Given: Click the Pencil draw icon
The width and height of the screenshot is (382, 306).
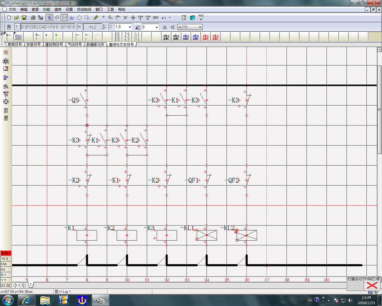Looking at the screenshot, I should [x=96, y=18].
